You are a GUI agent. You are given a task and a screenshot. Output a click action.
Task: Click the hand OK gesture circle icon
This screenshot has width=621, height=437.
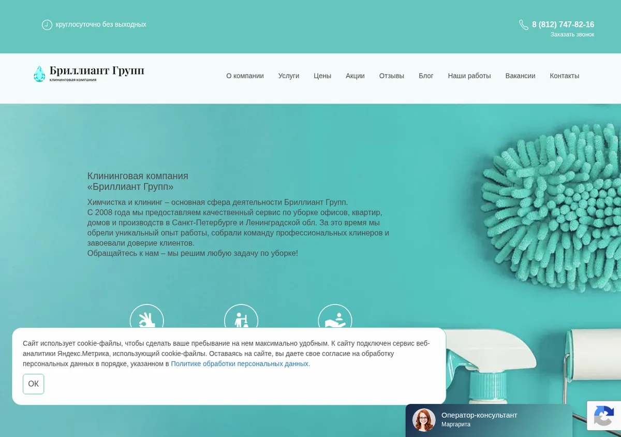pos(147,316)
